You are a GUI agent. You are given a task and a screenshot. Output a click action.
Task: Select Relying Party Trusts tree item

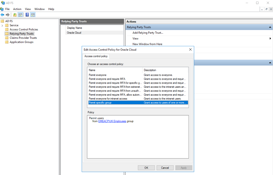point(22,34)
